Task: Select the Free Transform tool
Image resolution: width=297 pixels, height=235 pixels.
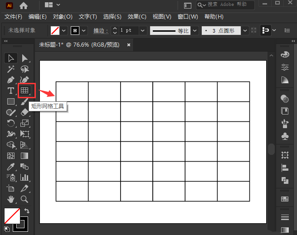Action: (25, 134)
